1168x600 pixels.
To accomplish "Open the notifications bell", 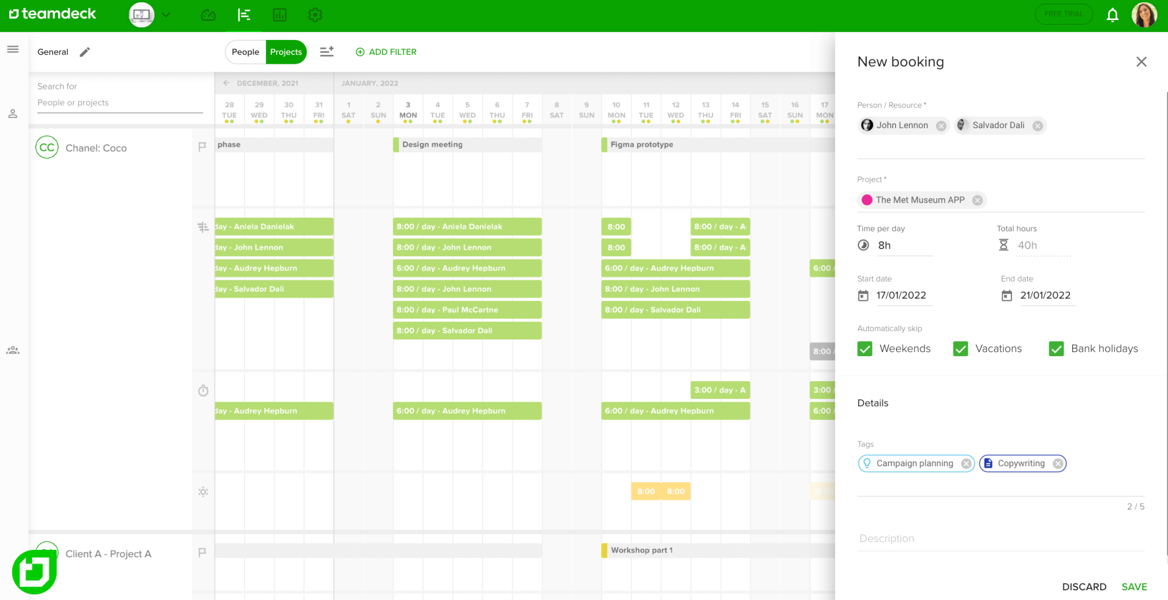I will point(1113,14).
